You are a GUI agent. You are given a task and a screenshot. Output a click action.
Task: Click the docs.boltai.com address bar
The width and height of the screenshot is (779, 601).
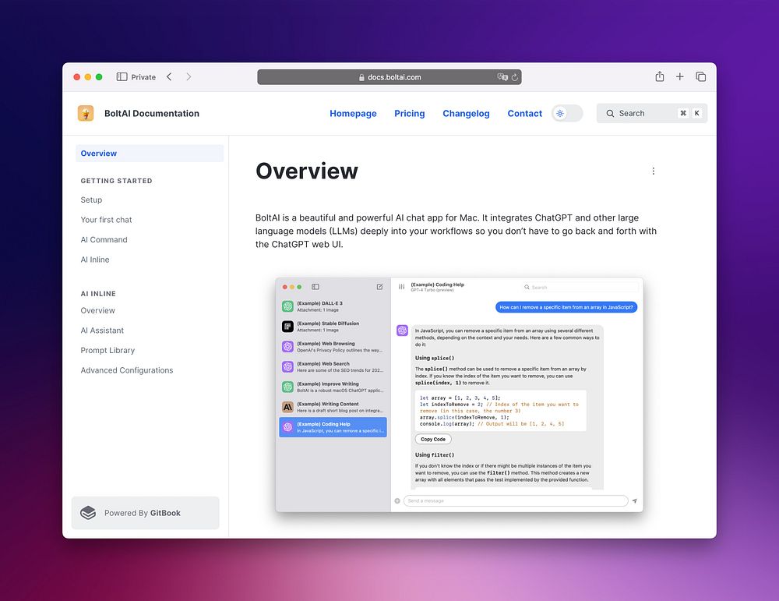[389, 77]
